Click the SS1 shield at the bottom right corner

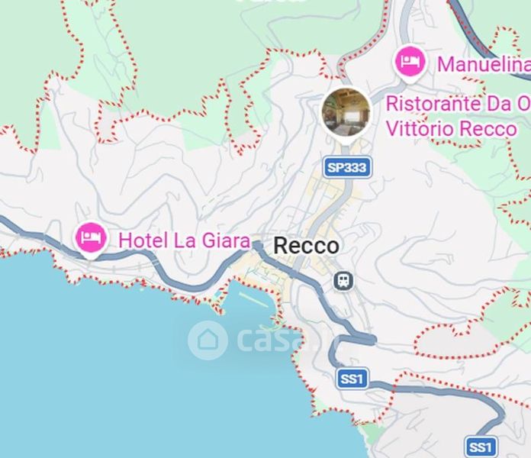(481, 447)
